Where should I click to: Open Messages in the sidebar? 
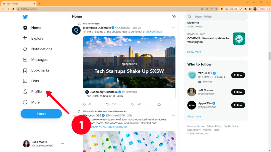35,60
